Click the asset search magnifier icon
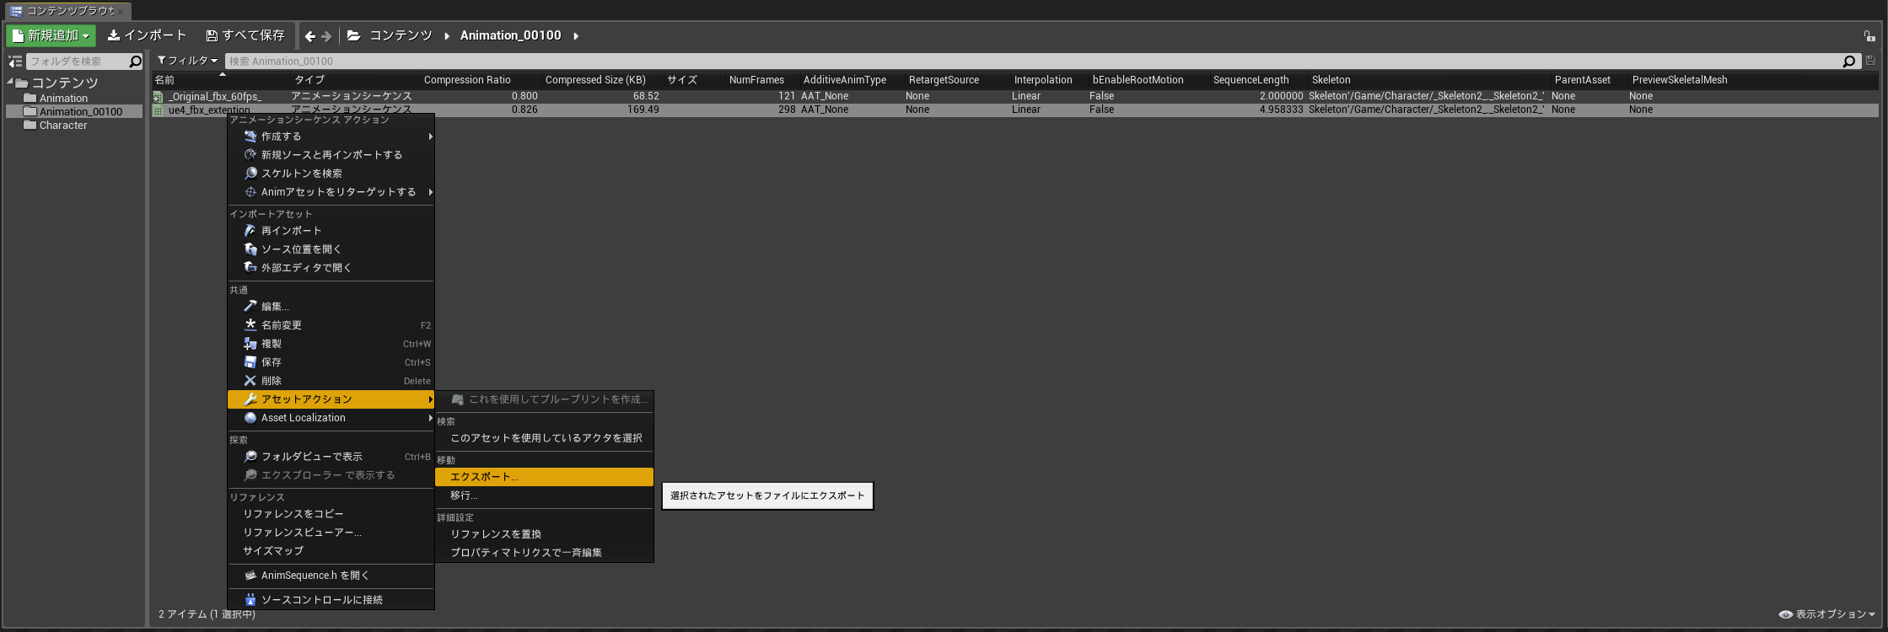 [x=1849, y=61]
